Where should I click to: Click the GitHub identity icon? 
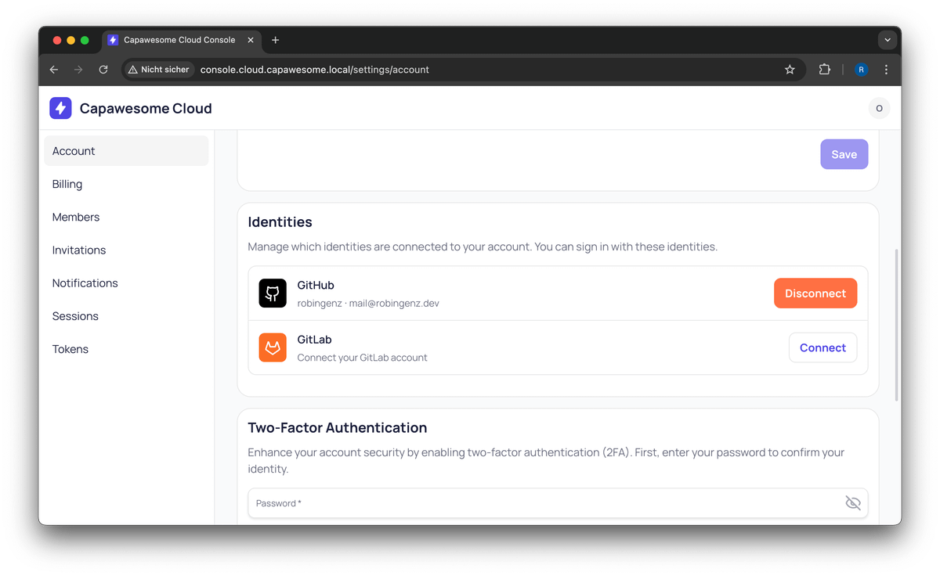click(272, 293)
